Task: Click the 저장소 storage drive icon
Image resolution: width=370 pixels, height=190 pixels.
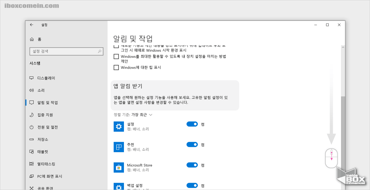Action: tap(32, 139)
